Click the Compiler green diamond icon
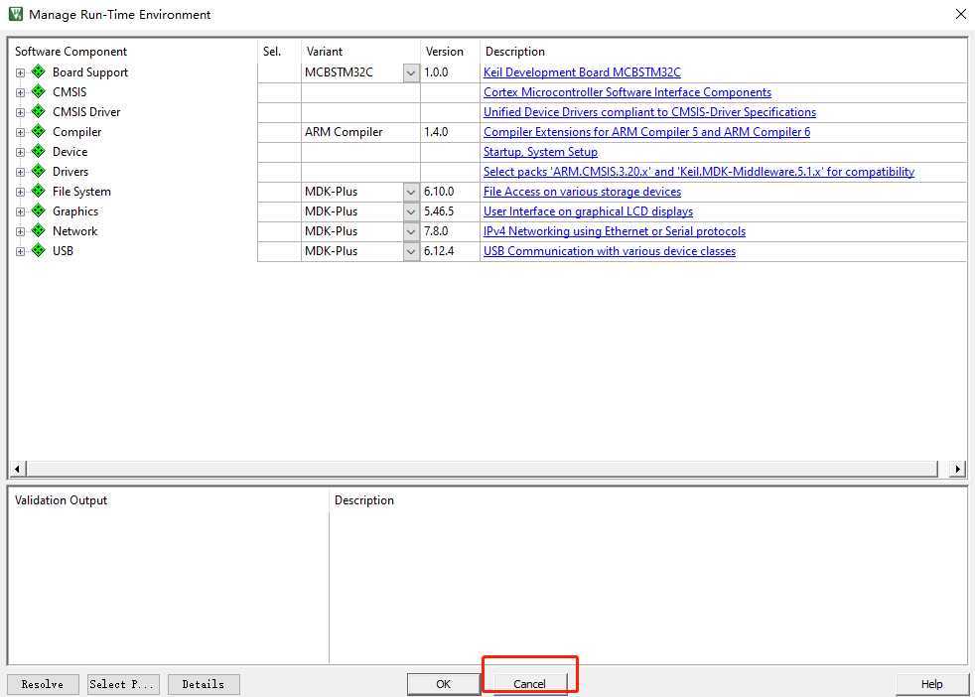The image size is (975, 697). tap(39, 131)
